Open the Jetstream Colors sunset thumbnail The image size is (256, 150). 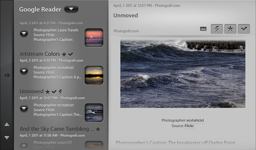click(x=94, y=75)
